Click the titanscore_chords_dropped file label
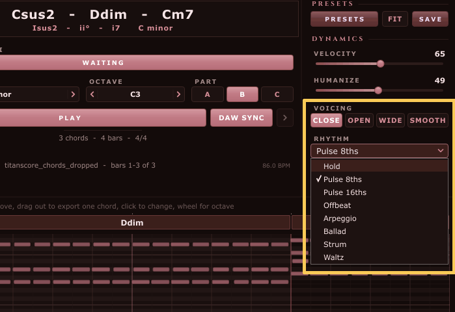The width and height of the screenshot is (455, 312). tap(51, 165)
